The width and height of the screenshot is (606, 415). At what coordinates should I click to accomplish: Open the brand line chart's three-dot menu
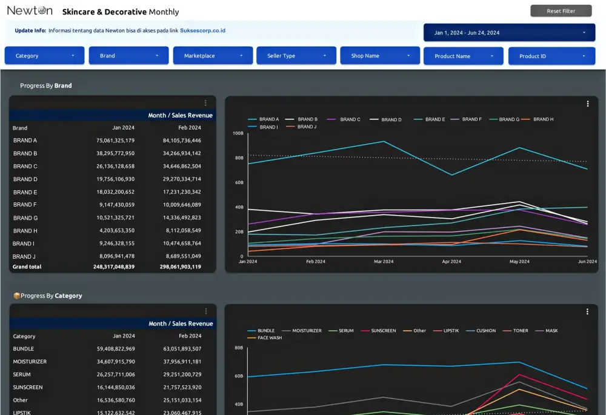[587, 104]
